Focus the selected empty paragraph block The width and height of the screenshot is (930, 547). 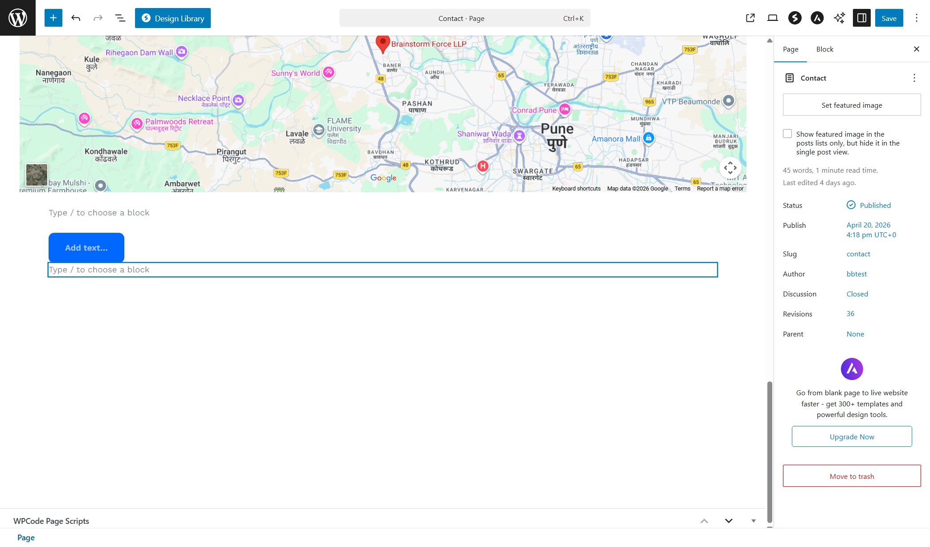[383, 270]
